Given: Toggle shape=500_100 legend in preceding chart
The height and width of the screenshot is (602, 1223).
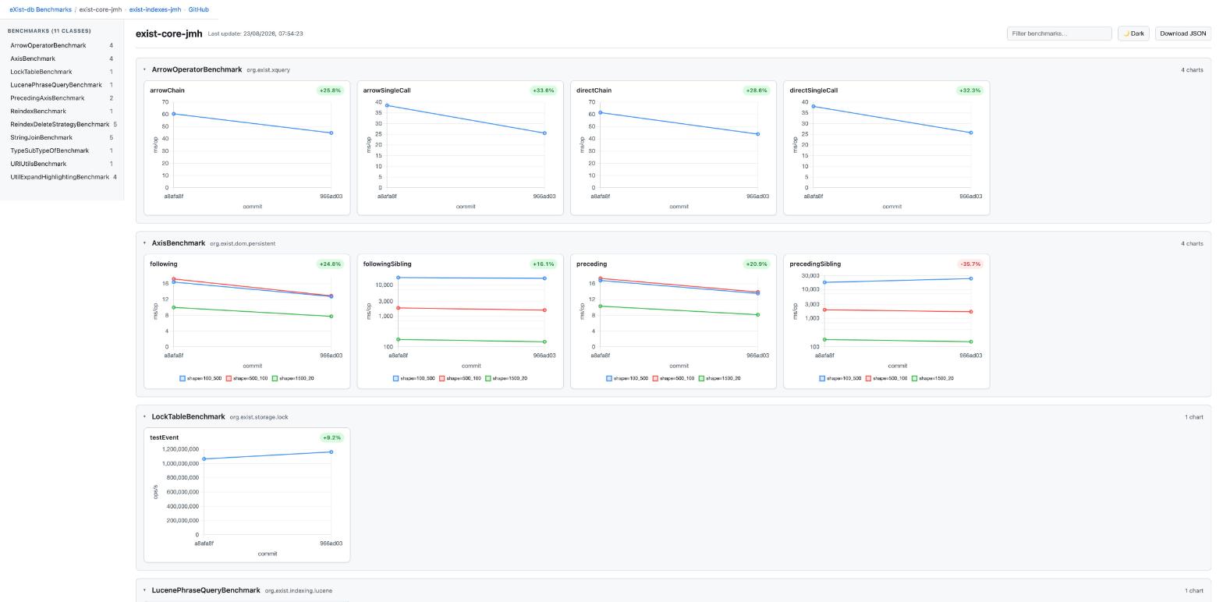Looking at the screenshot, I should 673,378.
